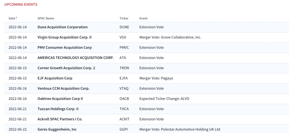Click the Ticker column header
This screenshot has width=289, height=133.
(124, 18)
